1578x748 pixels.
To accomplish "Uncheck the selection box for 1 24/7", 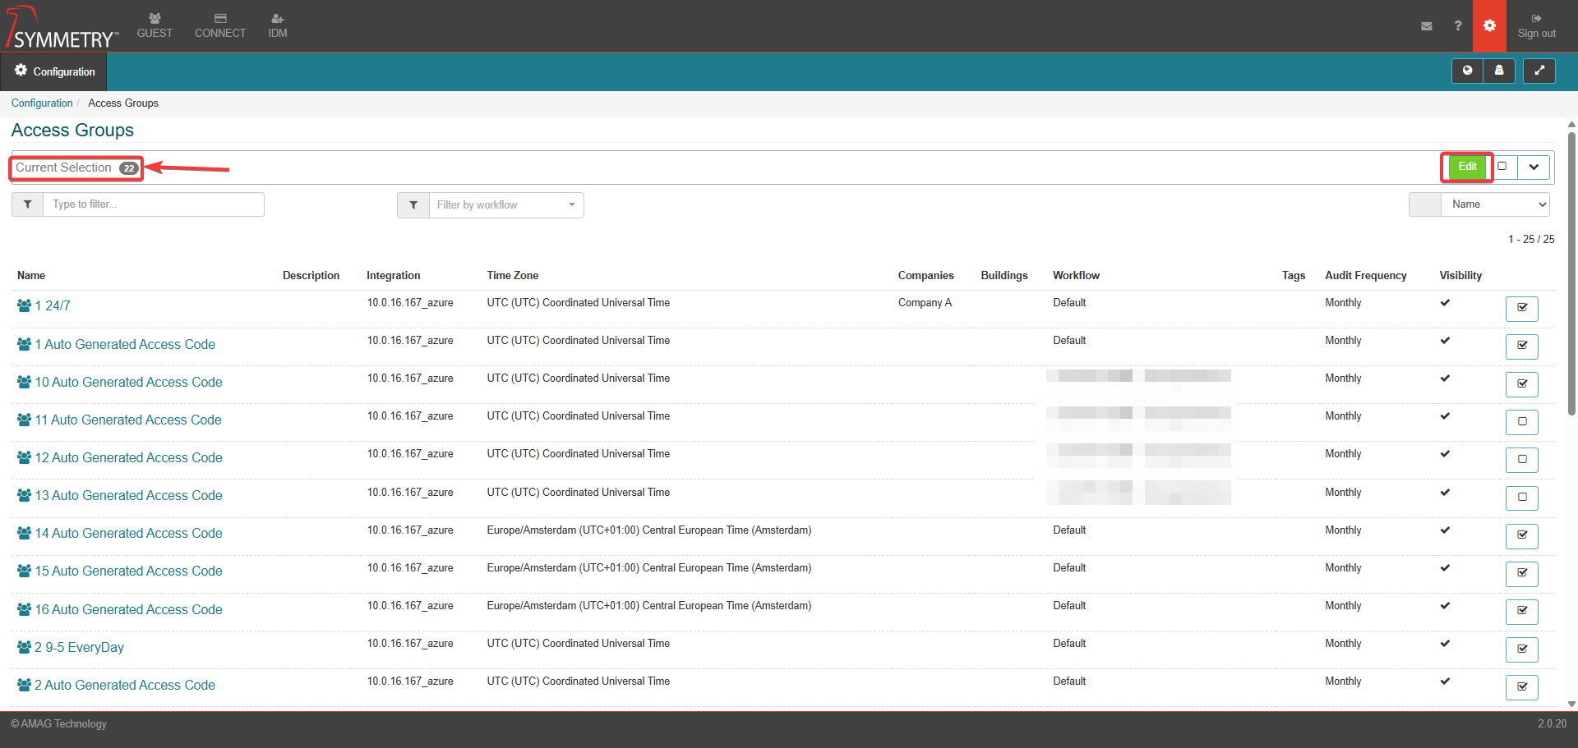I will click(1521, 308).
